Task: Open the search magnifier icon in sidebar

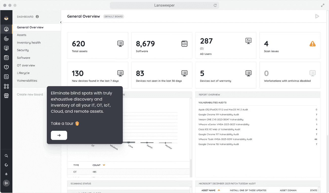Action: [6, 156]
